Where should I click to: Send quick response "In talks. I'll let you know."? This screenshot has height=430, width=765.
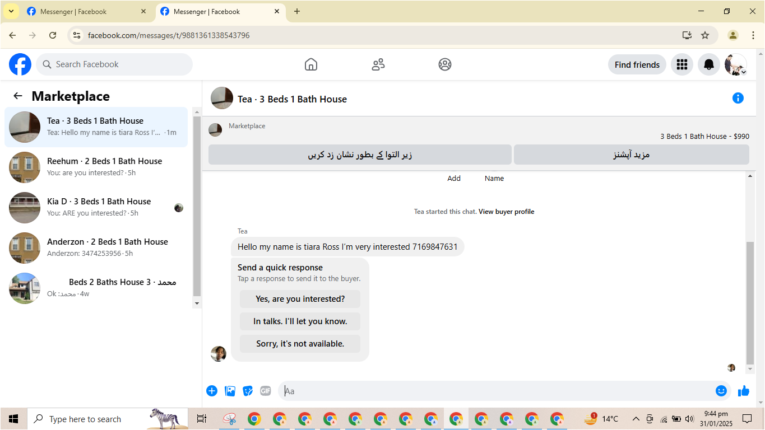(x=300, y=321)
